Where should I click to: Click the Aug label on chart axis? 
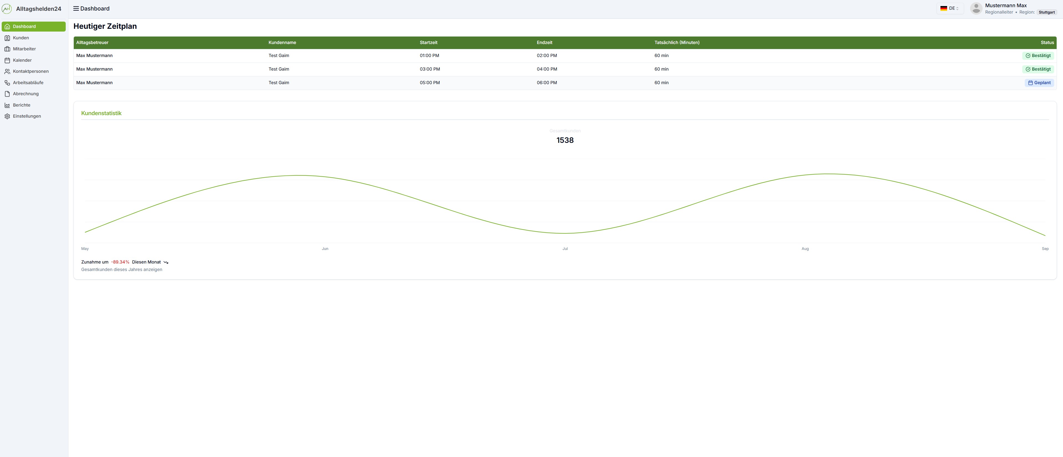pos(805,249)
